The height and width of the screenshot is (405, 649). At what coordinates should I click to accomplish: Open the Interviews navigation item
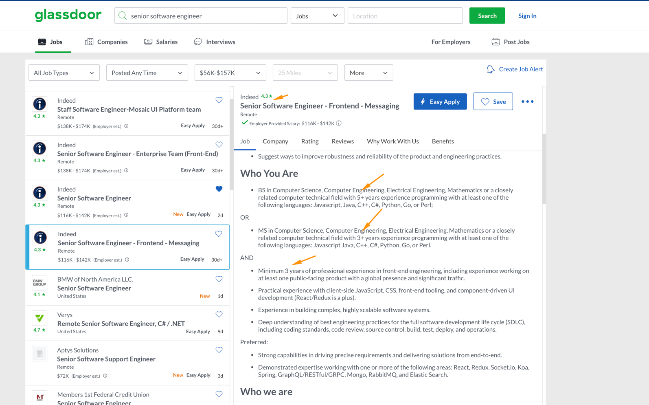tap(215, 42)
